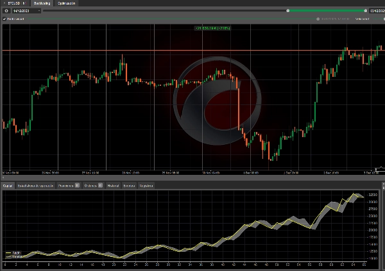Open the Historial tab
The image size is (385, 271).
113,185
